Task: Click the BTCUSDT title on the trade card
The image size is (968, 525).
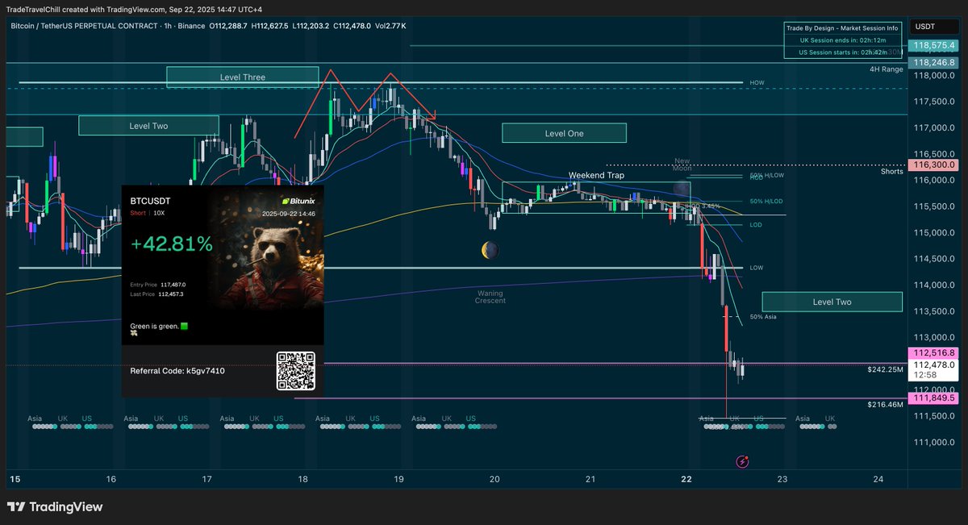Action: 151,199
